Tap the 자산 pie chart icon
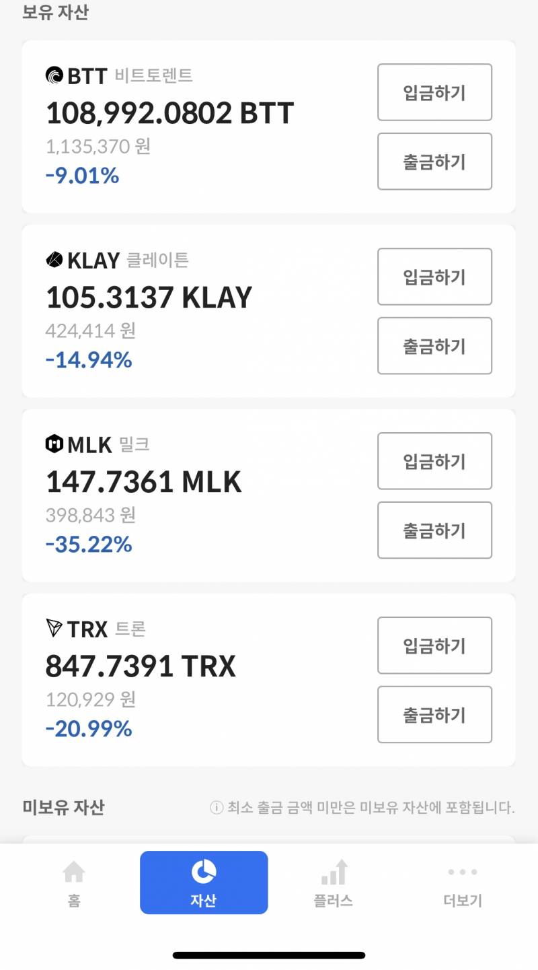This screenshot has width=538, height=970. (204, 872)
